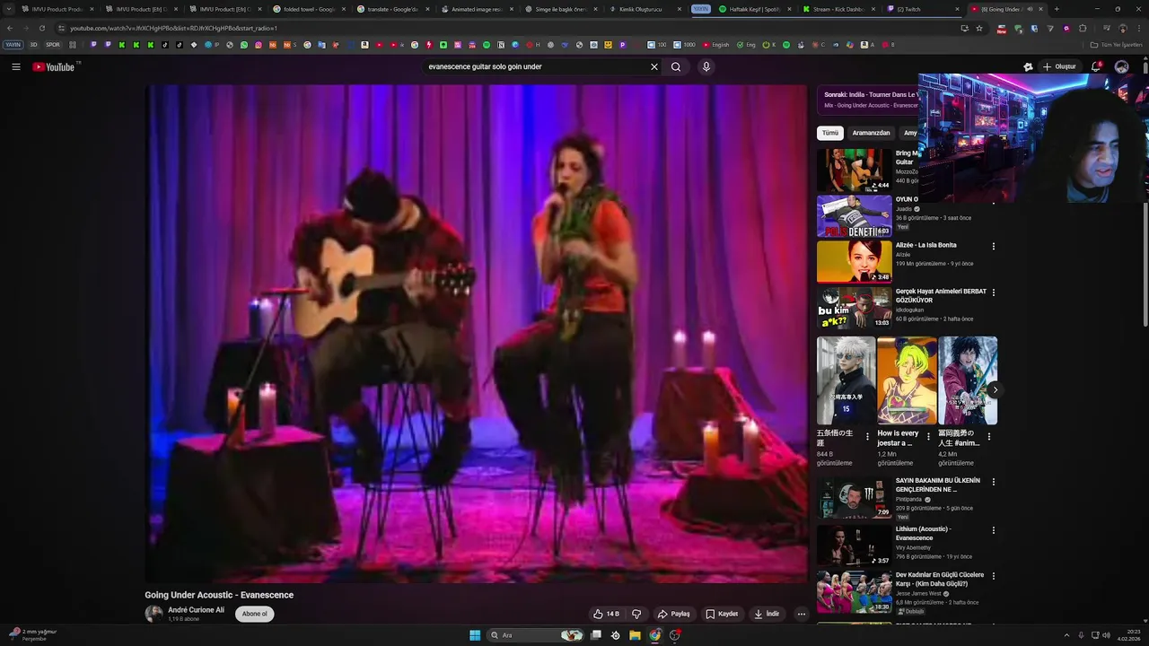The image size is (1149, 646).
Task: Open the SPOR bookmark folder
Action: coord(53,45)
